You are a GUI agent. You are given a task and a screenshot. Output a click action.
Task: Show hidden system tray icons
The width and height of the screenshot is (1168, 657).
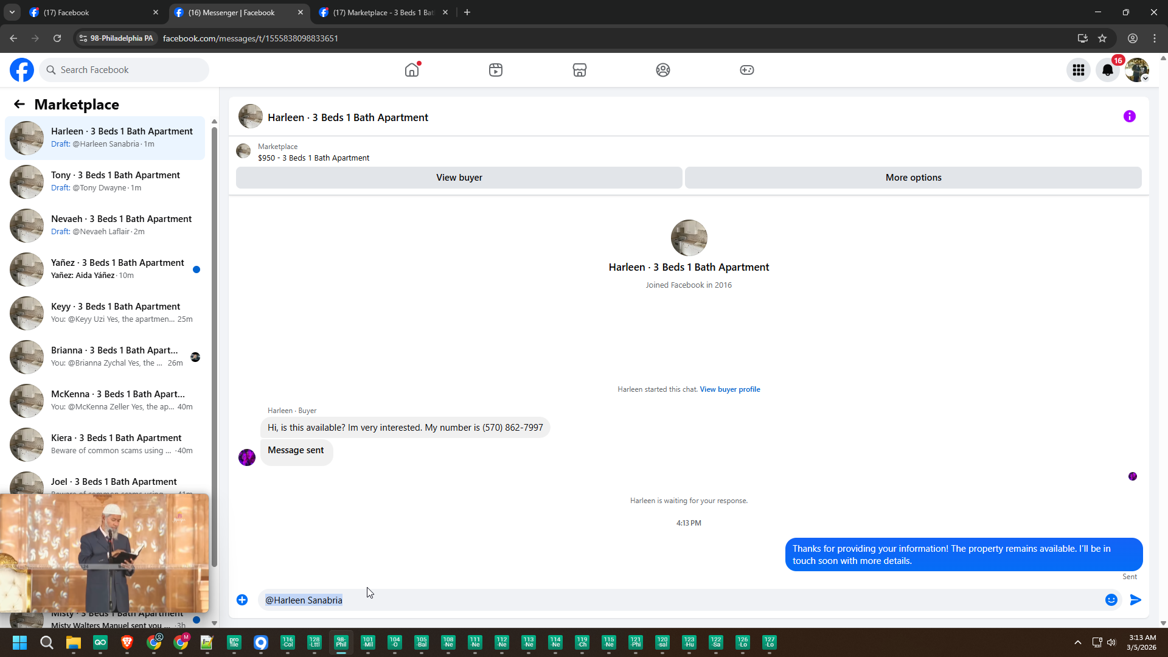point(1077,642)
